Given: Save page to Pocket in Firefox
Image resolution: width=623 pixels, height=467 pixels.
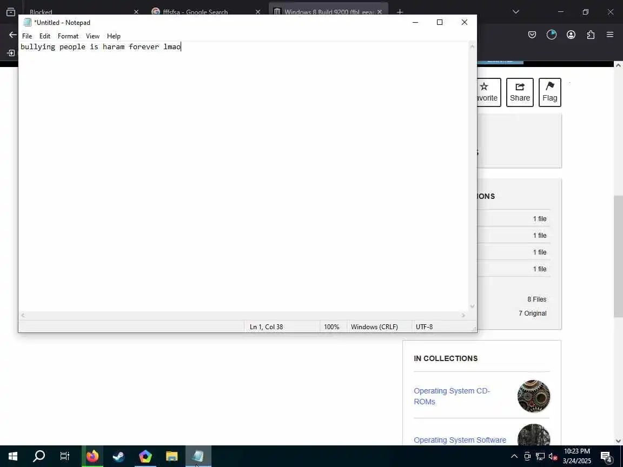Looking at the screenshot, I should tap(532, 35).
